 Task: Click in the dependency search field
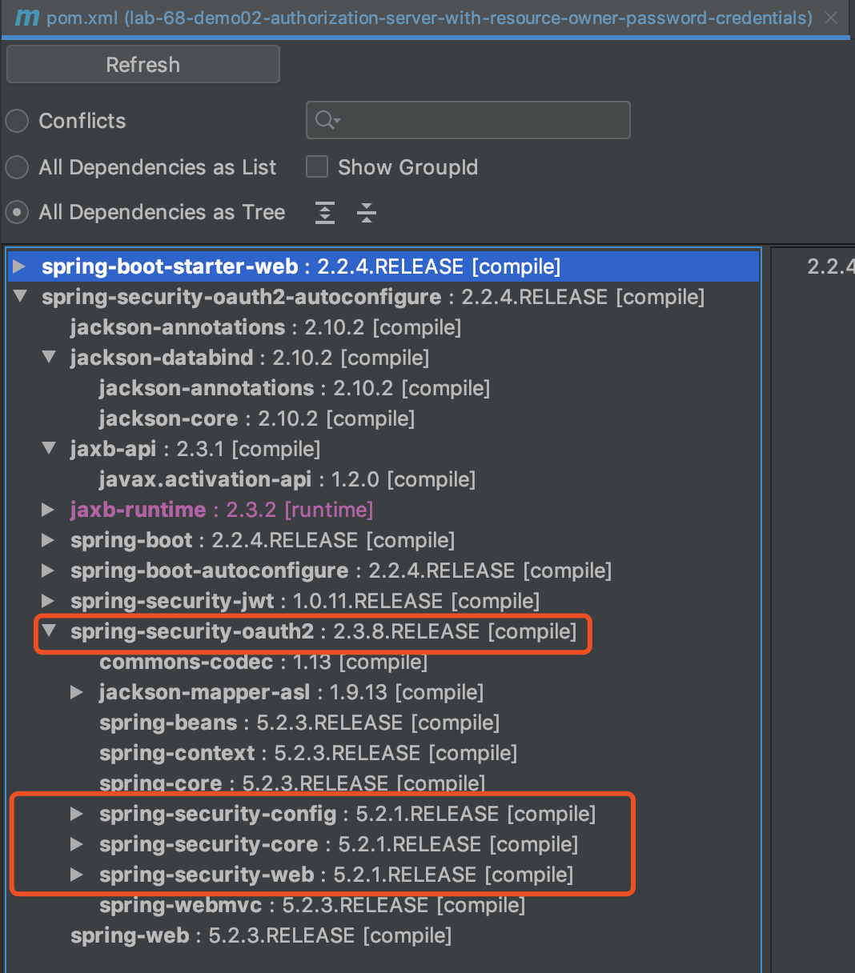pyautogui.click(x=480, y=120)
